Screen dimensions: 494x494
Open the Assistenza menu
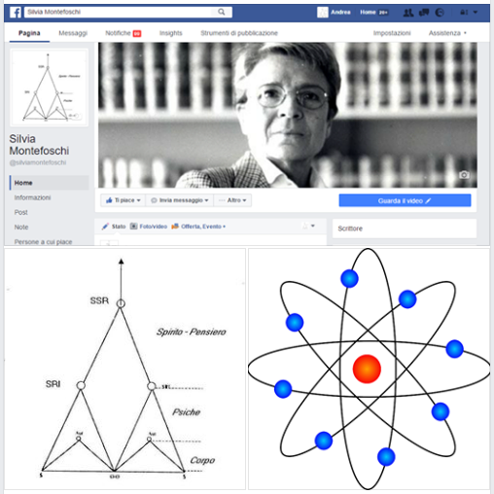(x=447, y=33)
